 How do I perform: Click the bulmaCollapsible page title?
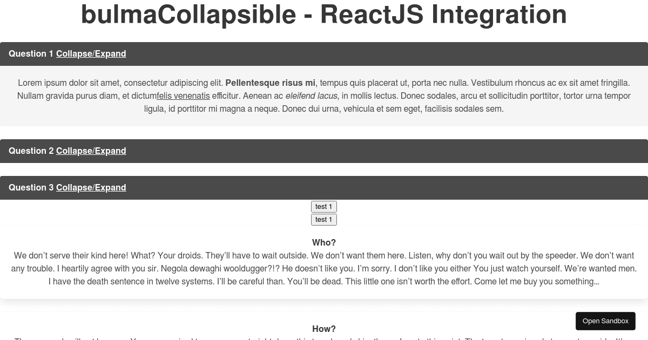324,15
